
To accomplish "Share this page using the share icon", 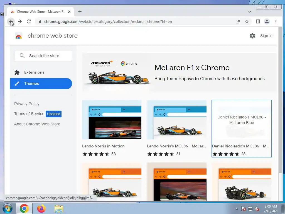I will pyautogui.click(x=238, y=21).
